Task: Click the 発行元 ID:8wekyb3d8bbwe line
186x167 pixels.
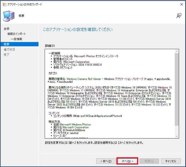Action: click(69, 130)
